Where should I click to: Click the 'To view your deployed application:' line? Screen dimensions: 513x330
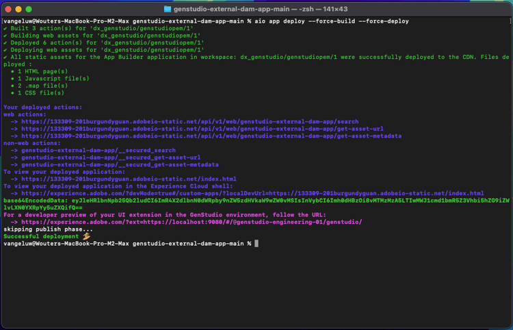tap(64, 172)
